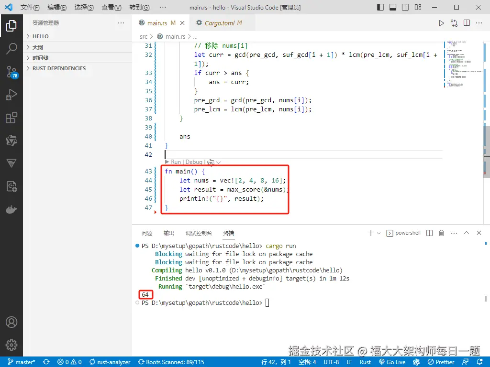Start Go Live server
The width and height of the screenshot is (490, 367).
click(x=392, y=362)
